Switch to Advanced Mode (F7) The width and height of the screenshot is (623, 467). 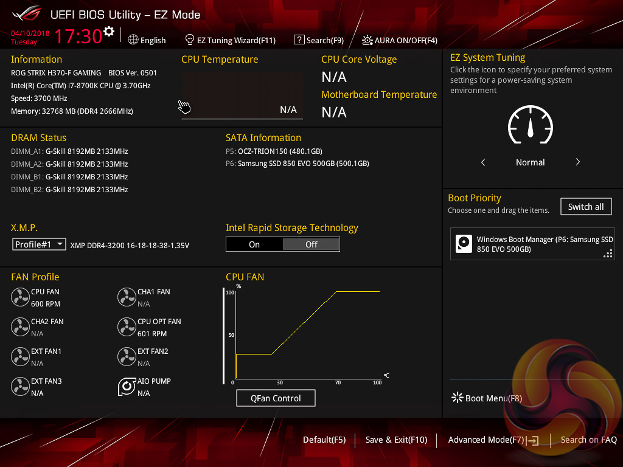(493, 440)
